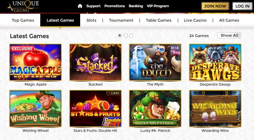Open the Slots tab
The height and width of the screenshot is (140, 254).
pos(91,20)
